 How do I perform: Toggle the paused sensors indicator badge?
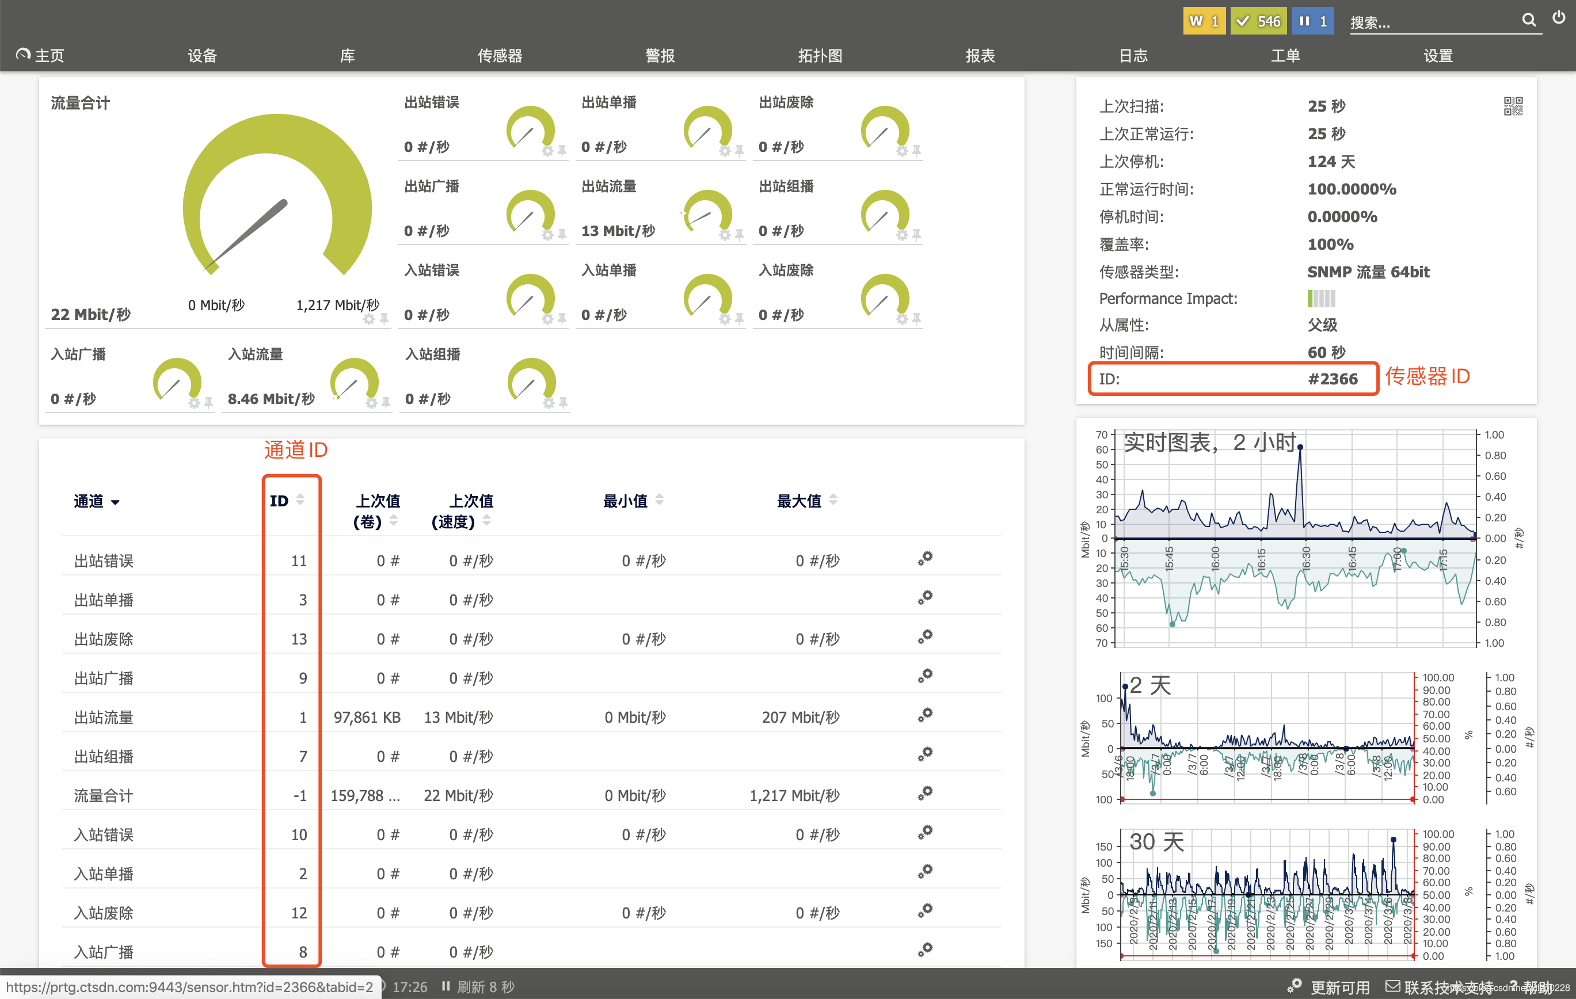pyautogui.click(x=1312, y=21)
